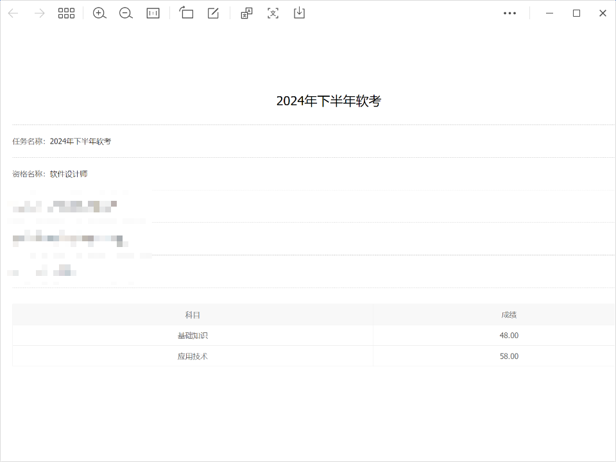
Task: Click the text recognition icon
Action: (273, 13)
